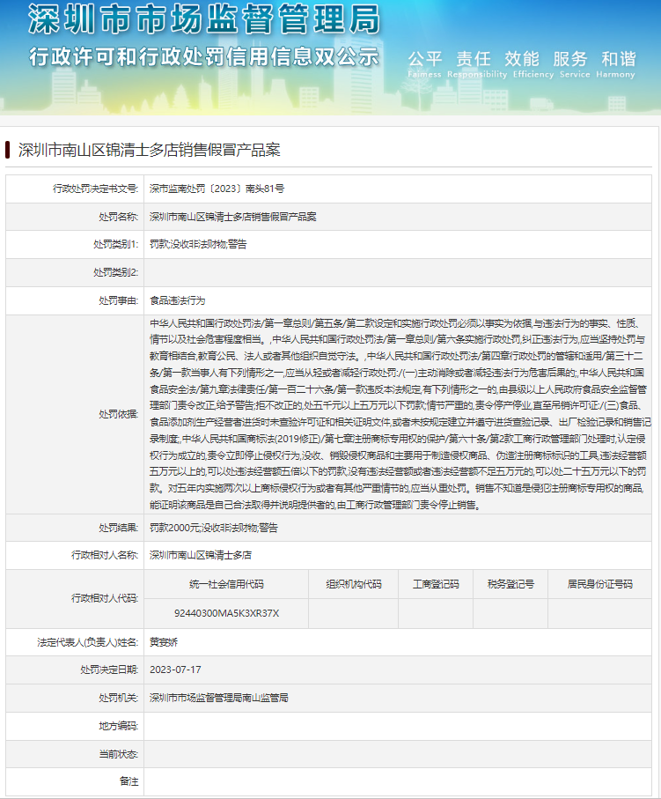Click the empty 处罚类别2 value cell
Screen dimensions: 661x799
(400, 272)
